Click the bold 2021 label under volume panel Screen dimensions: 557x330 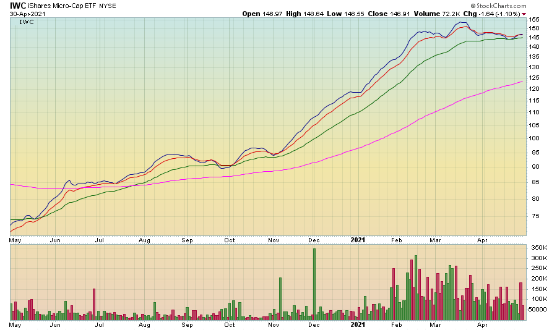pos(358,324)
